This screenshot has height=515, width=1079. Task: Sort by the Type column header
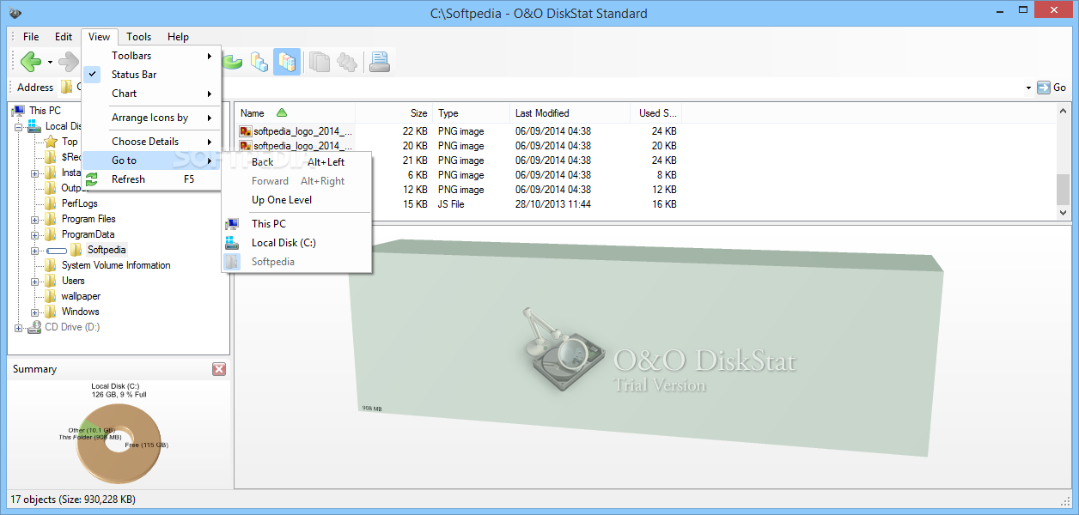click(471, 113)
